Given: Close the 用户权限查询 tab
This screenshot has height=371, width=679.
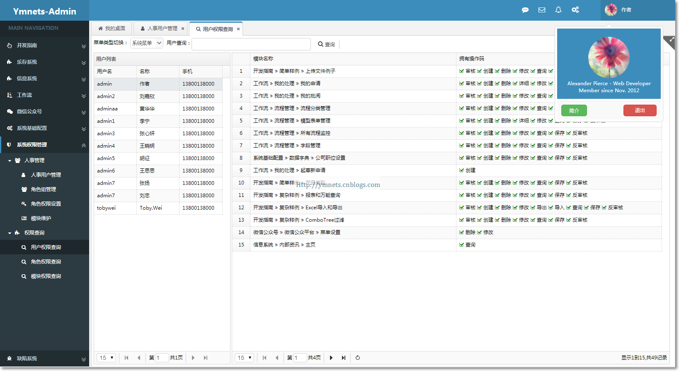Looking at the screenshot, I should coord(238,29).
